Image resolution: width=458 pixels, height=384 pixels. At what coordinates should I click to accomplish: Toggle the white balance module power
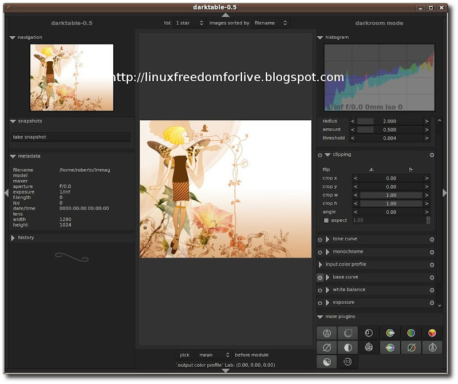point(320,290)
